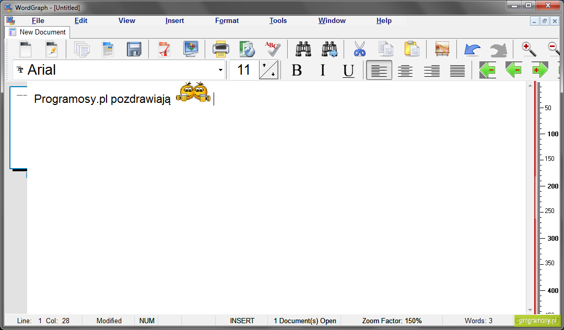Click the font size up/down stepper

(x=269, y=70)
